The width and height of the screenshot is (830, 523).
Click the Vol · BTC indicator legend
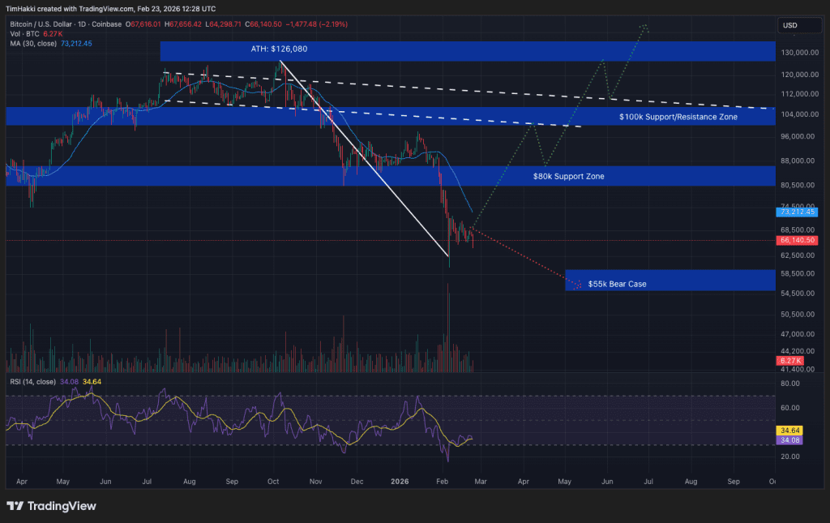(x=24, y=34)
